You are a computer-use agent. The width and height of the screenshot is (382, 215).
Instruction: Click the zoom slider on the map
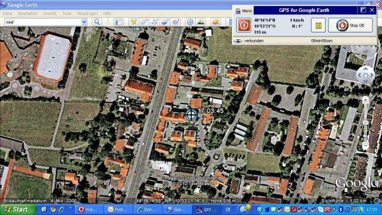coord(365,122)
